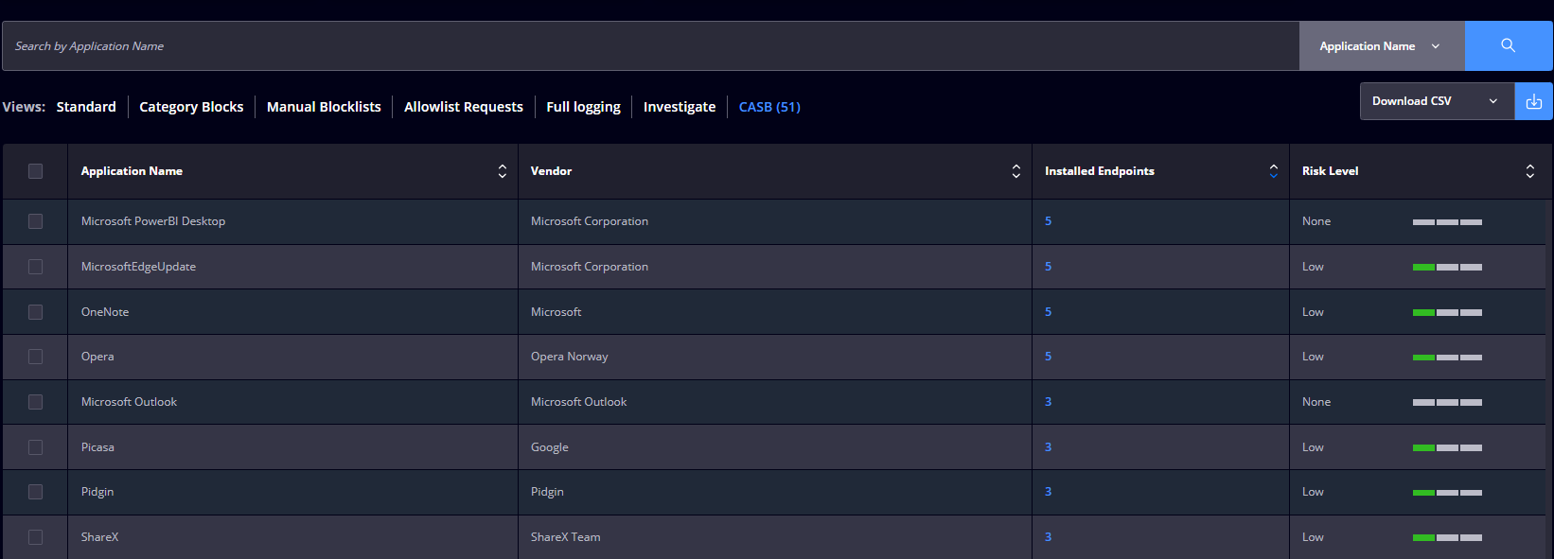Check the Picasa row checkbox
This screenshot has height=559, width=1554.
coord(35,447)
